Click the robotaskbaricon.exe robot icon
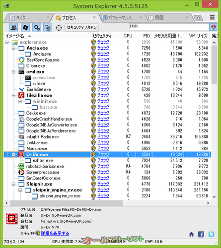The width and height of the screenshot is (221, 248). coord(21,166)
